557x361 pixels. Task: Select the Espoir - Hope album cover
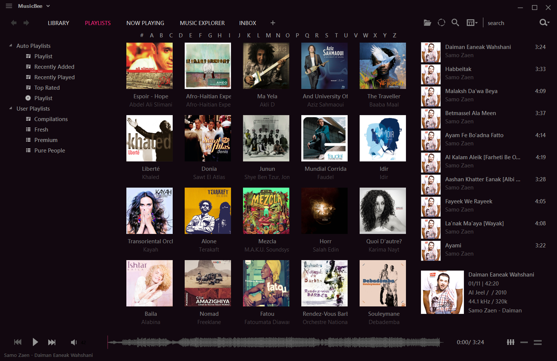150,66
